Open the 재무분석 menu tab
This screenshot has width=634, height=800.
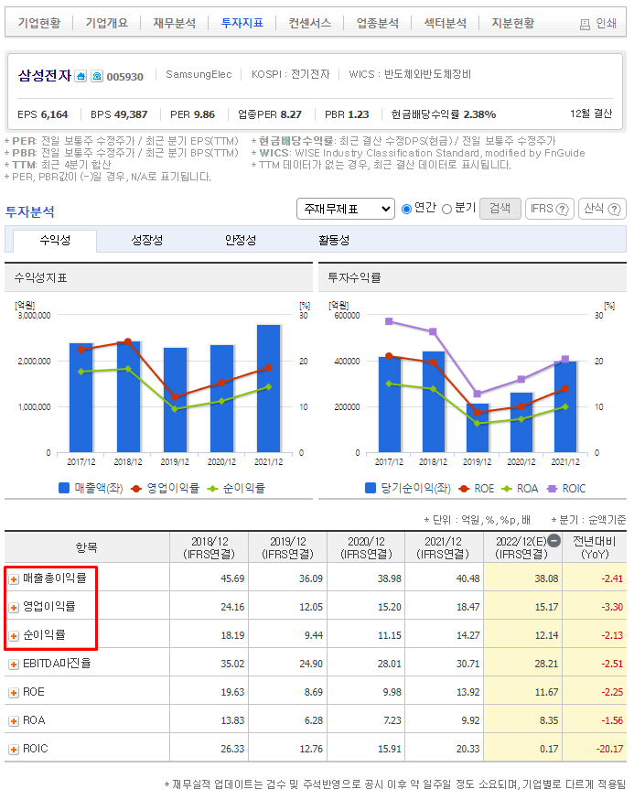pos(175,23)
